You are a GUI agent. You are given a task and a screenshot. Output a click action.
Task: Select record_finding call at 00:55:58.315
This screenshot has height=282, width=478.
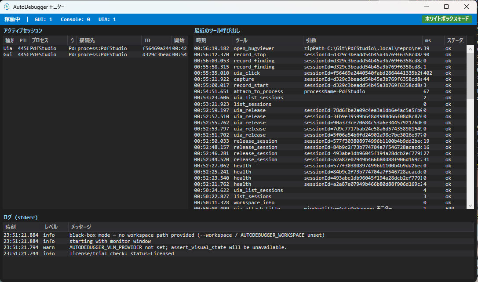[x=330, y=67]
